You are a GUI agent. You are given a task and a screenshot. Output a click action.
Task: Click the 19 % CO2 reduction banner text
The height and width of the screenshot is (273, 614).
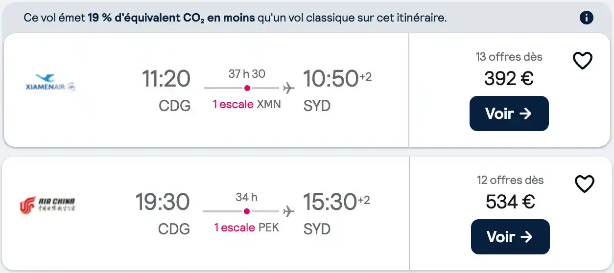tap(236, 18)
